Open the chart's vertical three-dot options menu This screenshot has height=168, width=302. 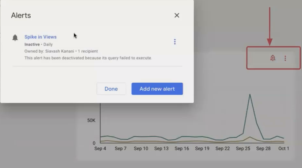click(285, 58)
